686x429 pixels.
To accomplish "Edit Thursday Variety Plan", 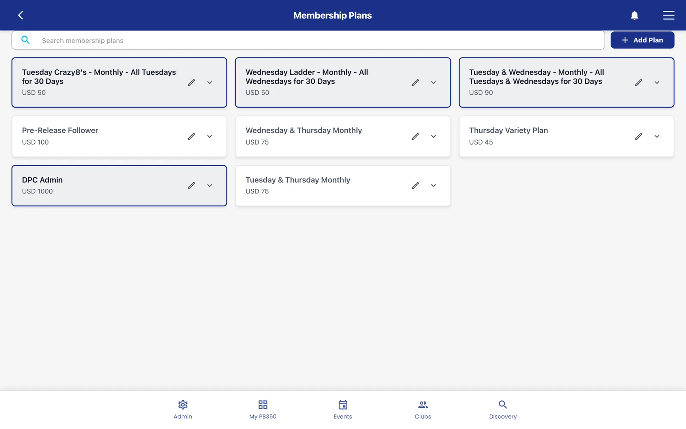I will 639,136.
